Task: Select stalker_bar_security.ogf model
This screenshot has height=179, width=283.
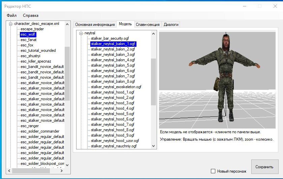Action: point(110,38)
